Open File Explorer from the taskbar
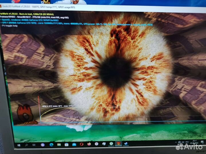This screenshot has height=154, width=206. tap(59, 145)
